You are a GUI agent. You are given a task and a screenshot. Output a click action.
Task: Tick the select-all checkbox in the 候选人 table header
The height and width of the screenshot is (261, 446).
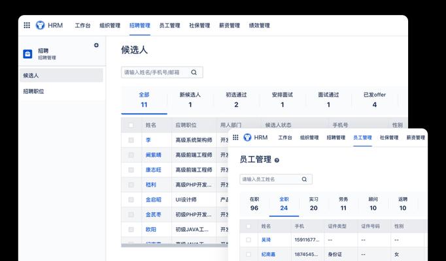tap(131, 125)
